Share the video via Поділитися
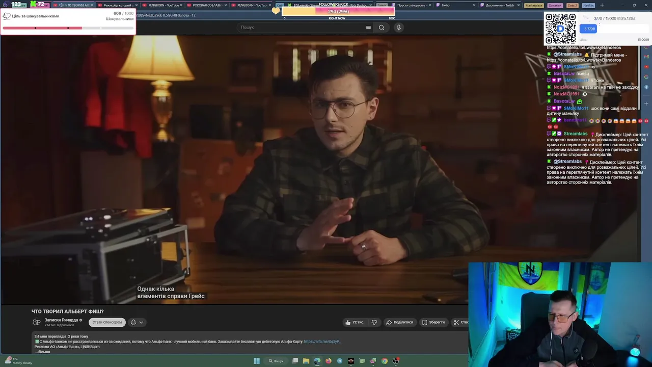Image resolution: width=652 pixels, height=367 pixels. tap(399, 322)
